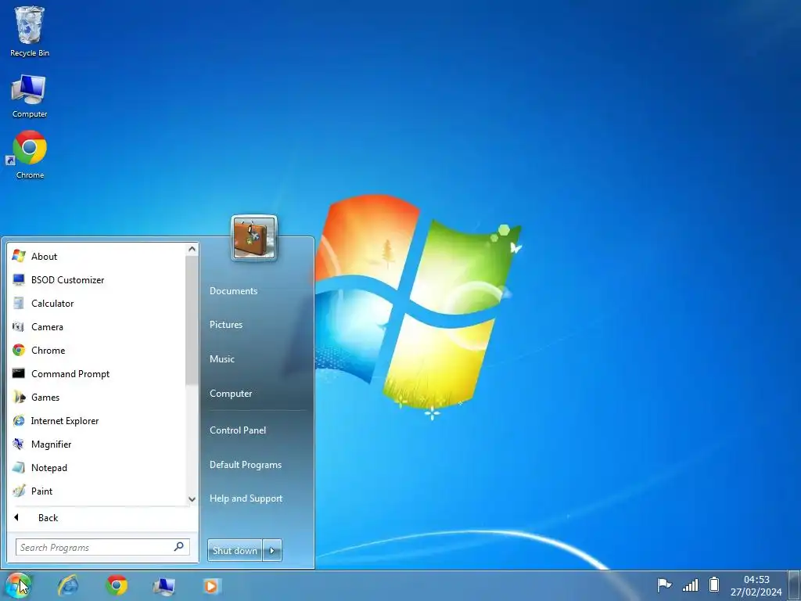
Task: Click the battery tray icon
Action: [x=714, y=584]
